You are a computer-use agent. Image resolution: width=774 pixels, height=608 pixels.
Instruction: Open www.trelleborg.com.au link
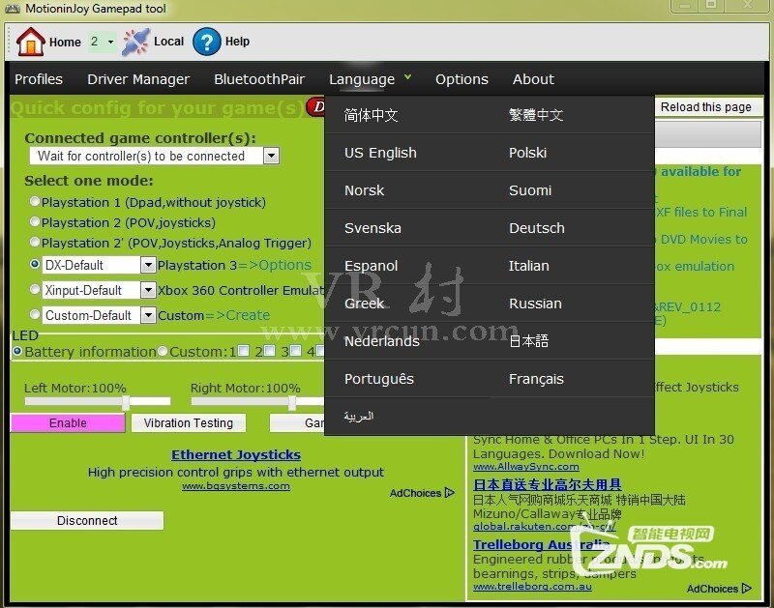point(532,587)
